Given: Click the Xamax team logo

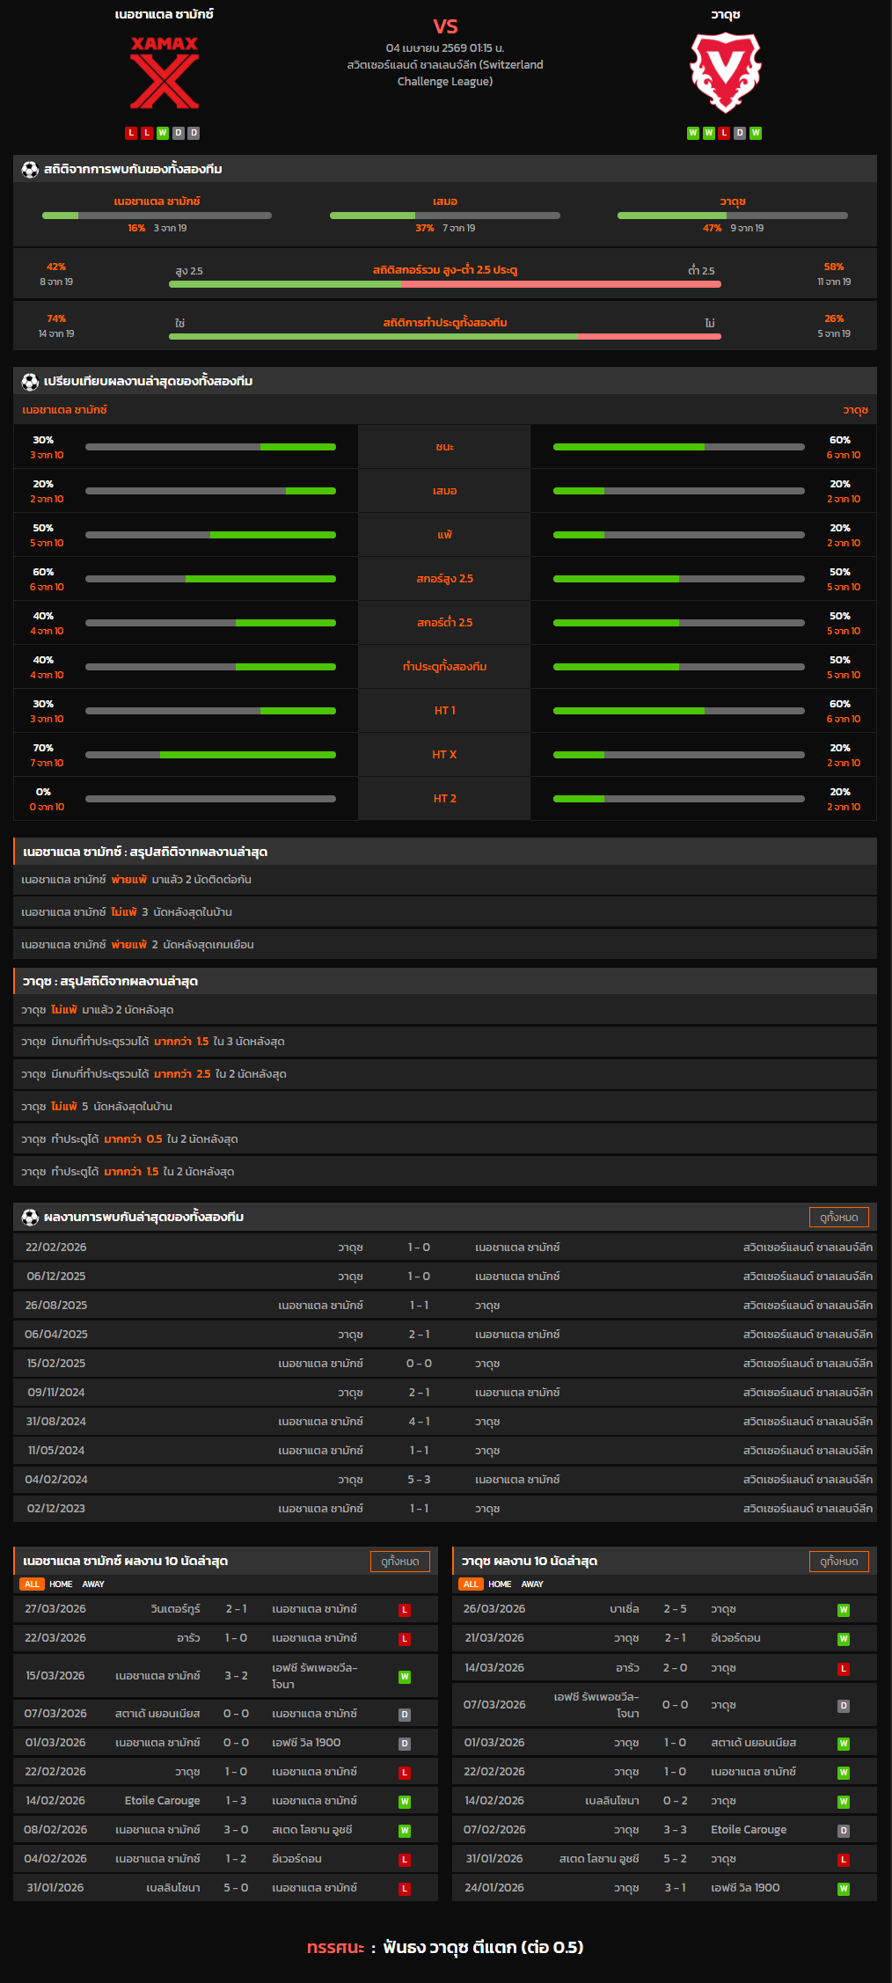Looking at the screenshot, I should pyautogui.click(x=165, y=73).
